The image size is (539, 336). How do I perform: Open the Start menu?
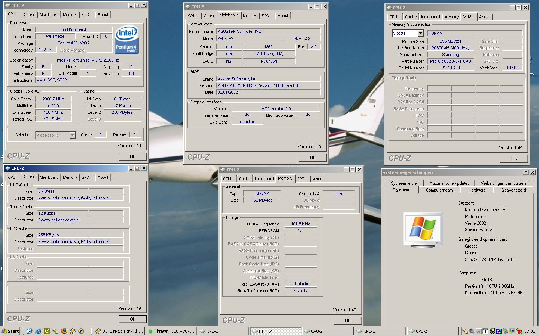click(x=10, y=331)
